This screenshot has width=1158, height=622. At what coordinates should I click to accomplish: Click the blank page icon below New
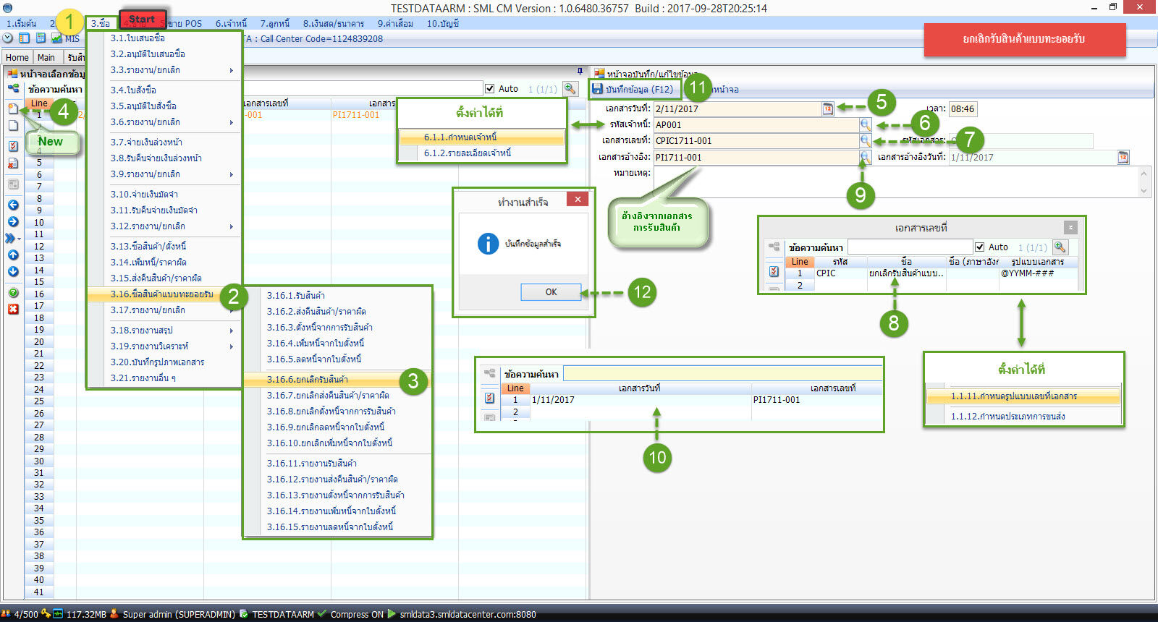[13, 126]
